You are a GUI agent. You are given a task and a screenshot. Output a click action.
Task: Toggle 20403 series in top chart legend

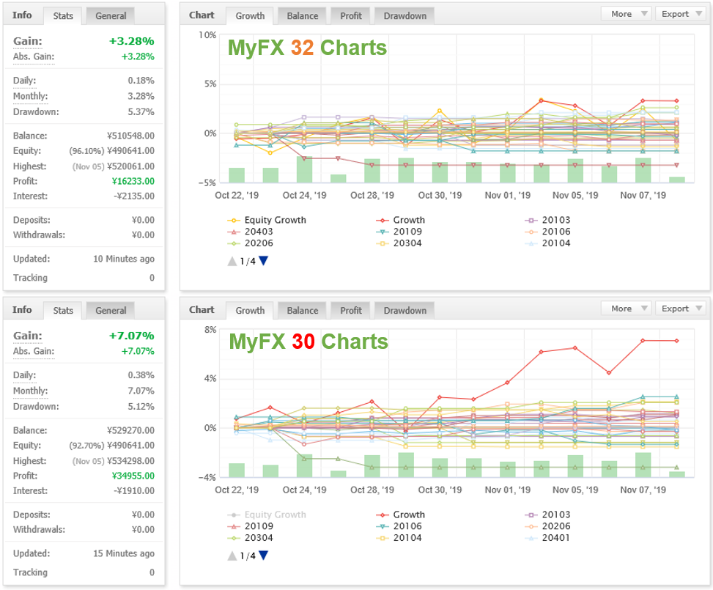click(251, 232)
